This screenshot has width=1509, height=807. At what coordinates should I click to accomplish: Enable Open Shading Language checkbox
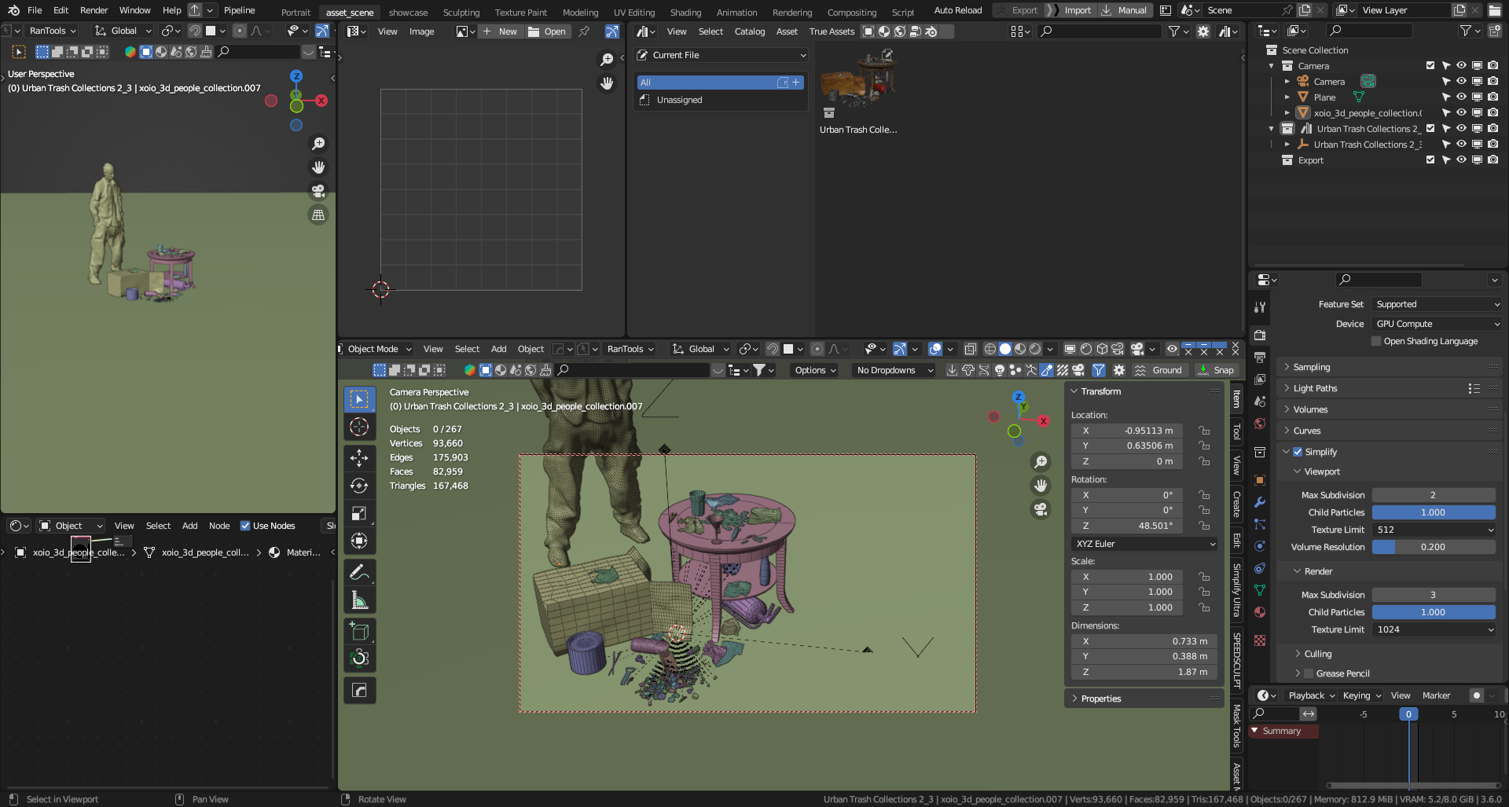1376,341
